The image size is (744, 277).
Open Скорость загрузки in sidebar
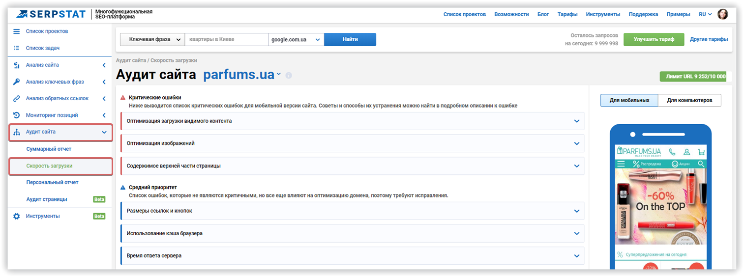point(49,166)
